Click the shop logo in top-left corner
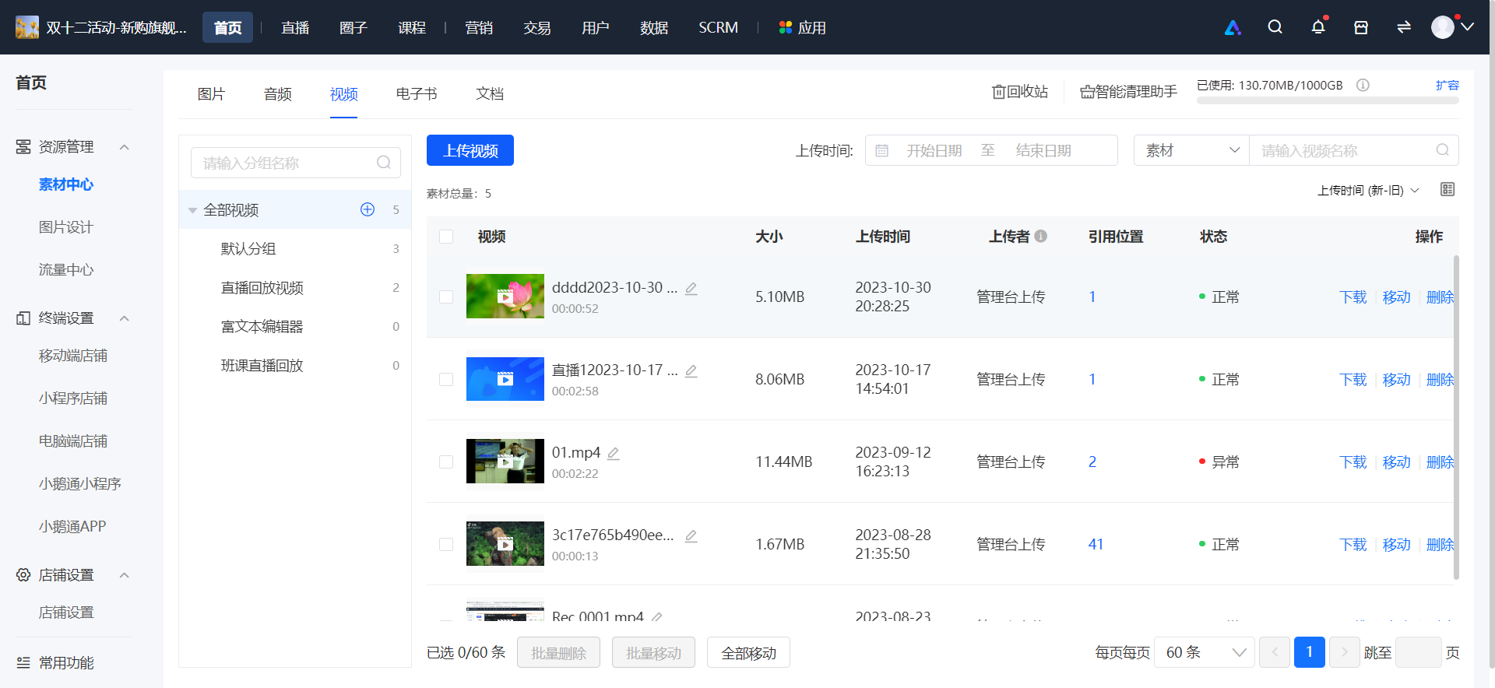 point(27,27)
